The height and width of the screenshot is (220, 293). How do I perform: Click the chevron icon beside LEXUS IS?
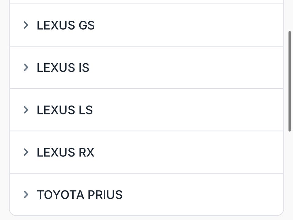tap(26, 67)
